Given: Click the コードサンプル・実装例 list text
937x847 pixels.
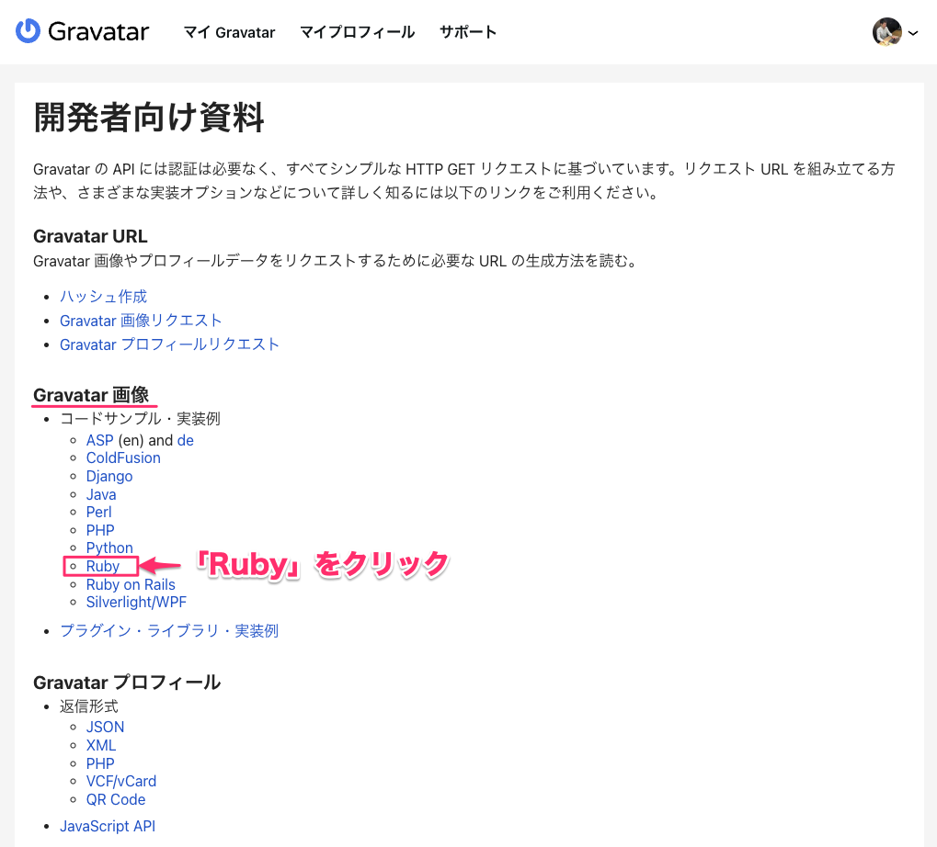Looking at the screenshot, I should point(140,419).
